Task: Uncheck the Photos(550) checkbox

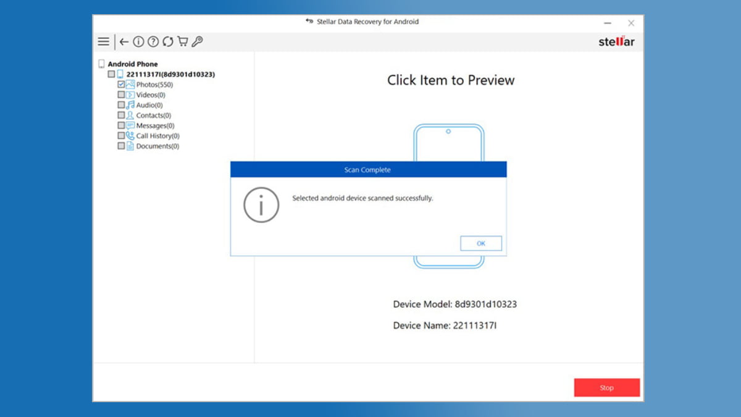Action: [x=121, y=85]
